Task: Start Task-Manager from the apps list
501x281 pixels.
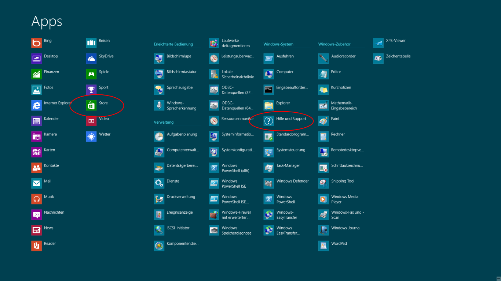Action: point(269,168)
